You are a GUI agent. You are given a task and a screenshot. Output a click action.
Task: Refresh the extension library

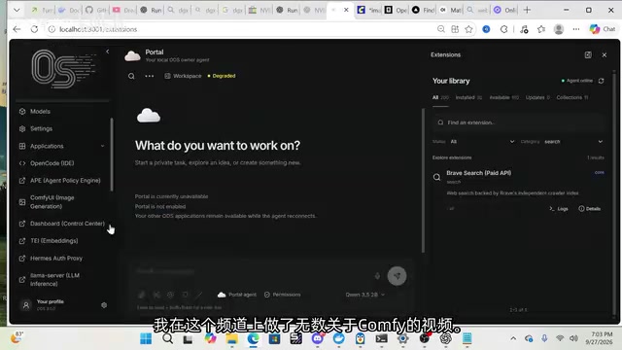(602, 81)
